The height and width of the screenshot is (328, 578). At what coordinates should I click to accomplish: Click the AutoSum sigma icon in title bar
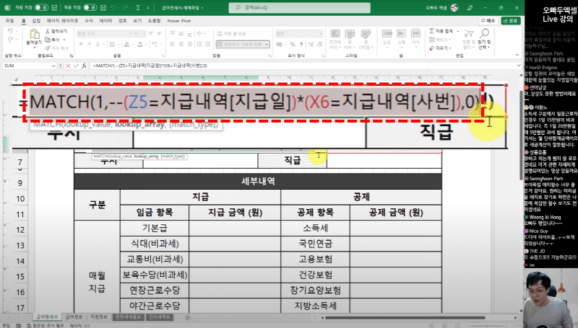click(x=139, y=7)
